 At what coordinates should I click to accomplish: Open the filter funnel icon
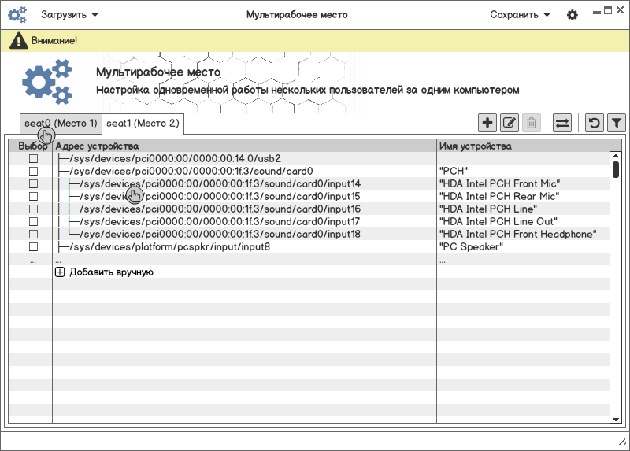[x=617, y=123]
